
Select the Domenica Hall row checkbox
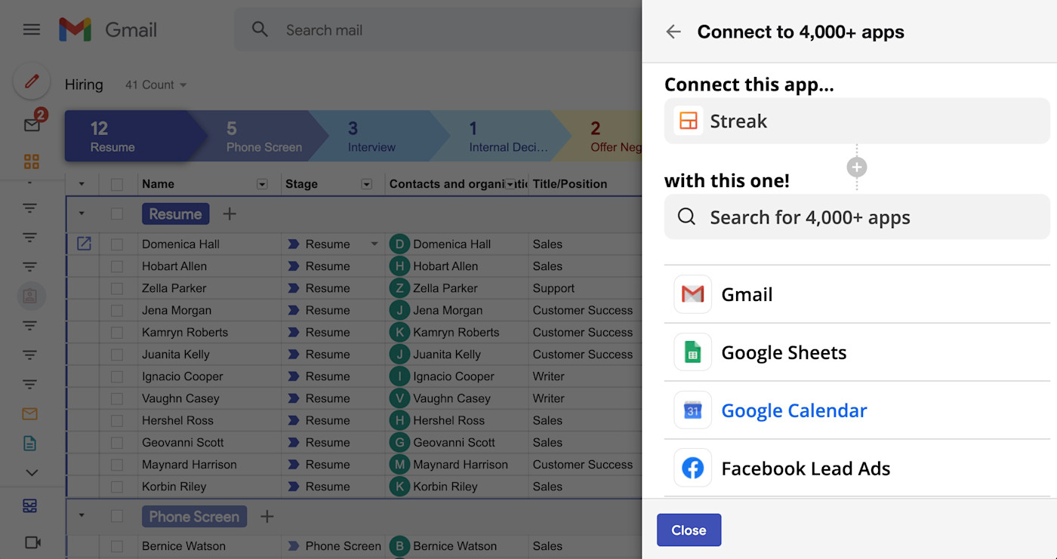point(116,244)
